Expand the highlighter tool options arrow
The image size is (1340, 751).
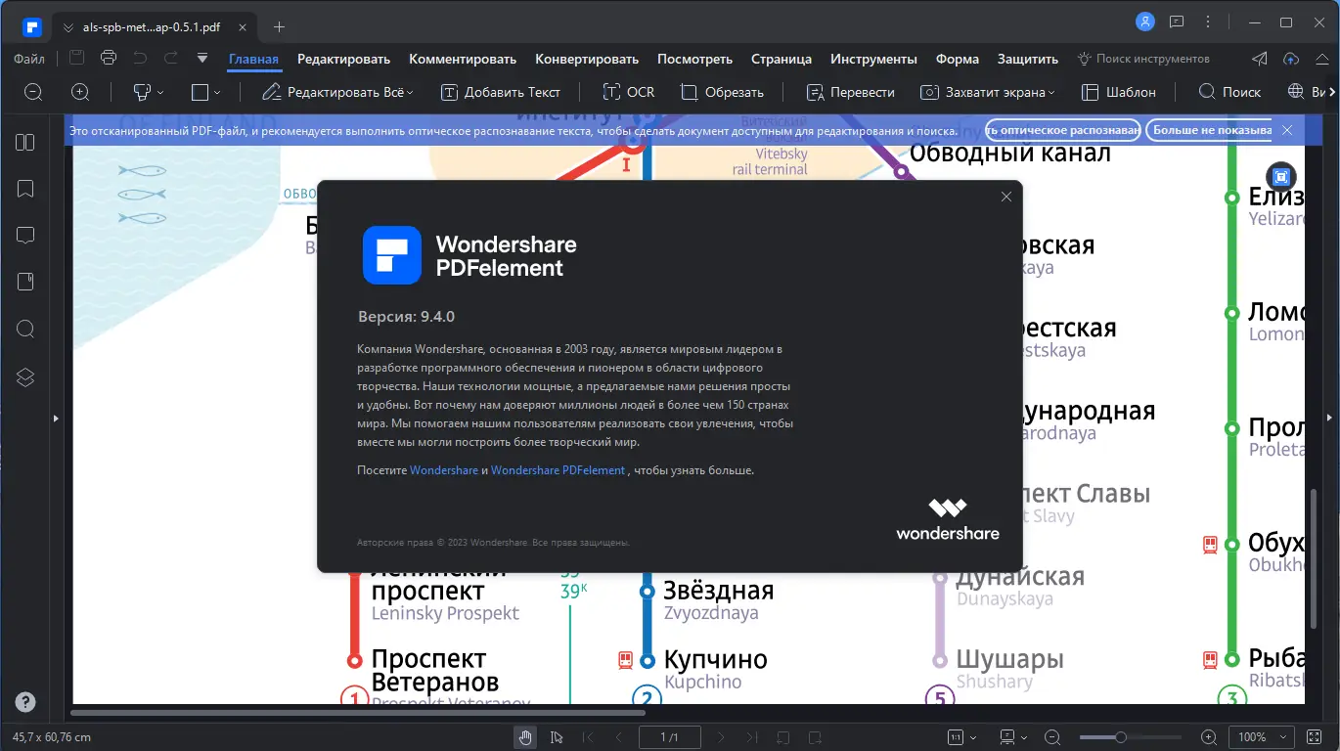[x=160, y=93]
